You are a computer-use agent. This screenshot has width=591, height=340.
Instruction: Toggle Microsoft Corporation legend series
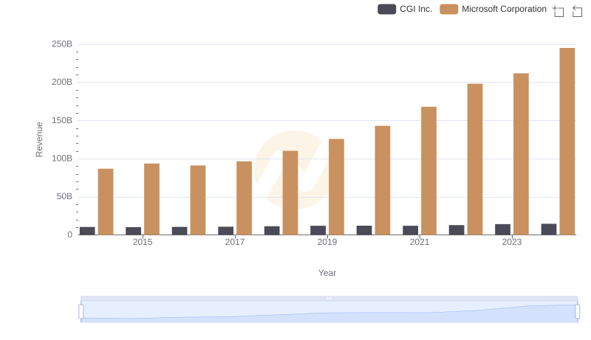[493, 9]
